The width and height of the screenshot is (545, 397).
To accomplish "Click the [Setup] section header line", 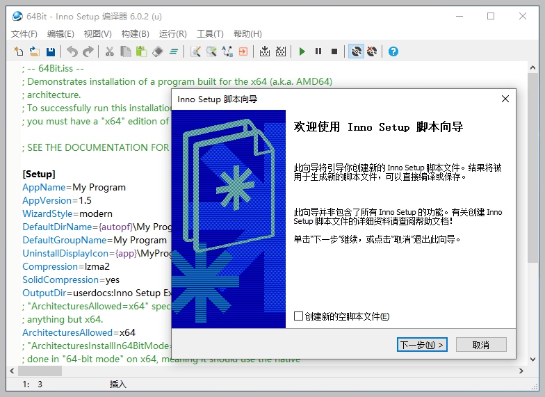I will pos(39,174).
